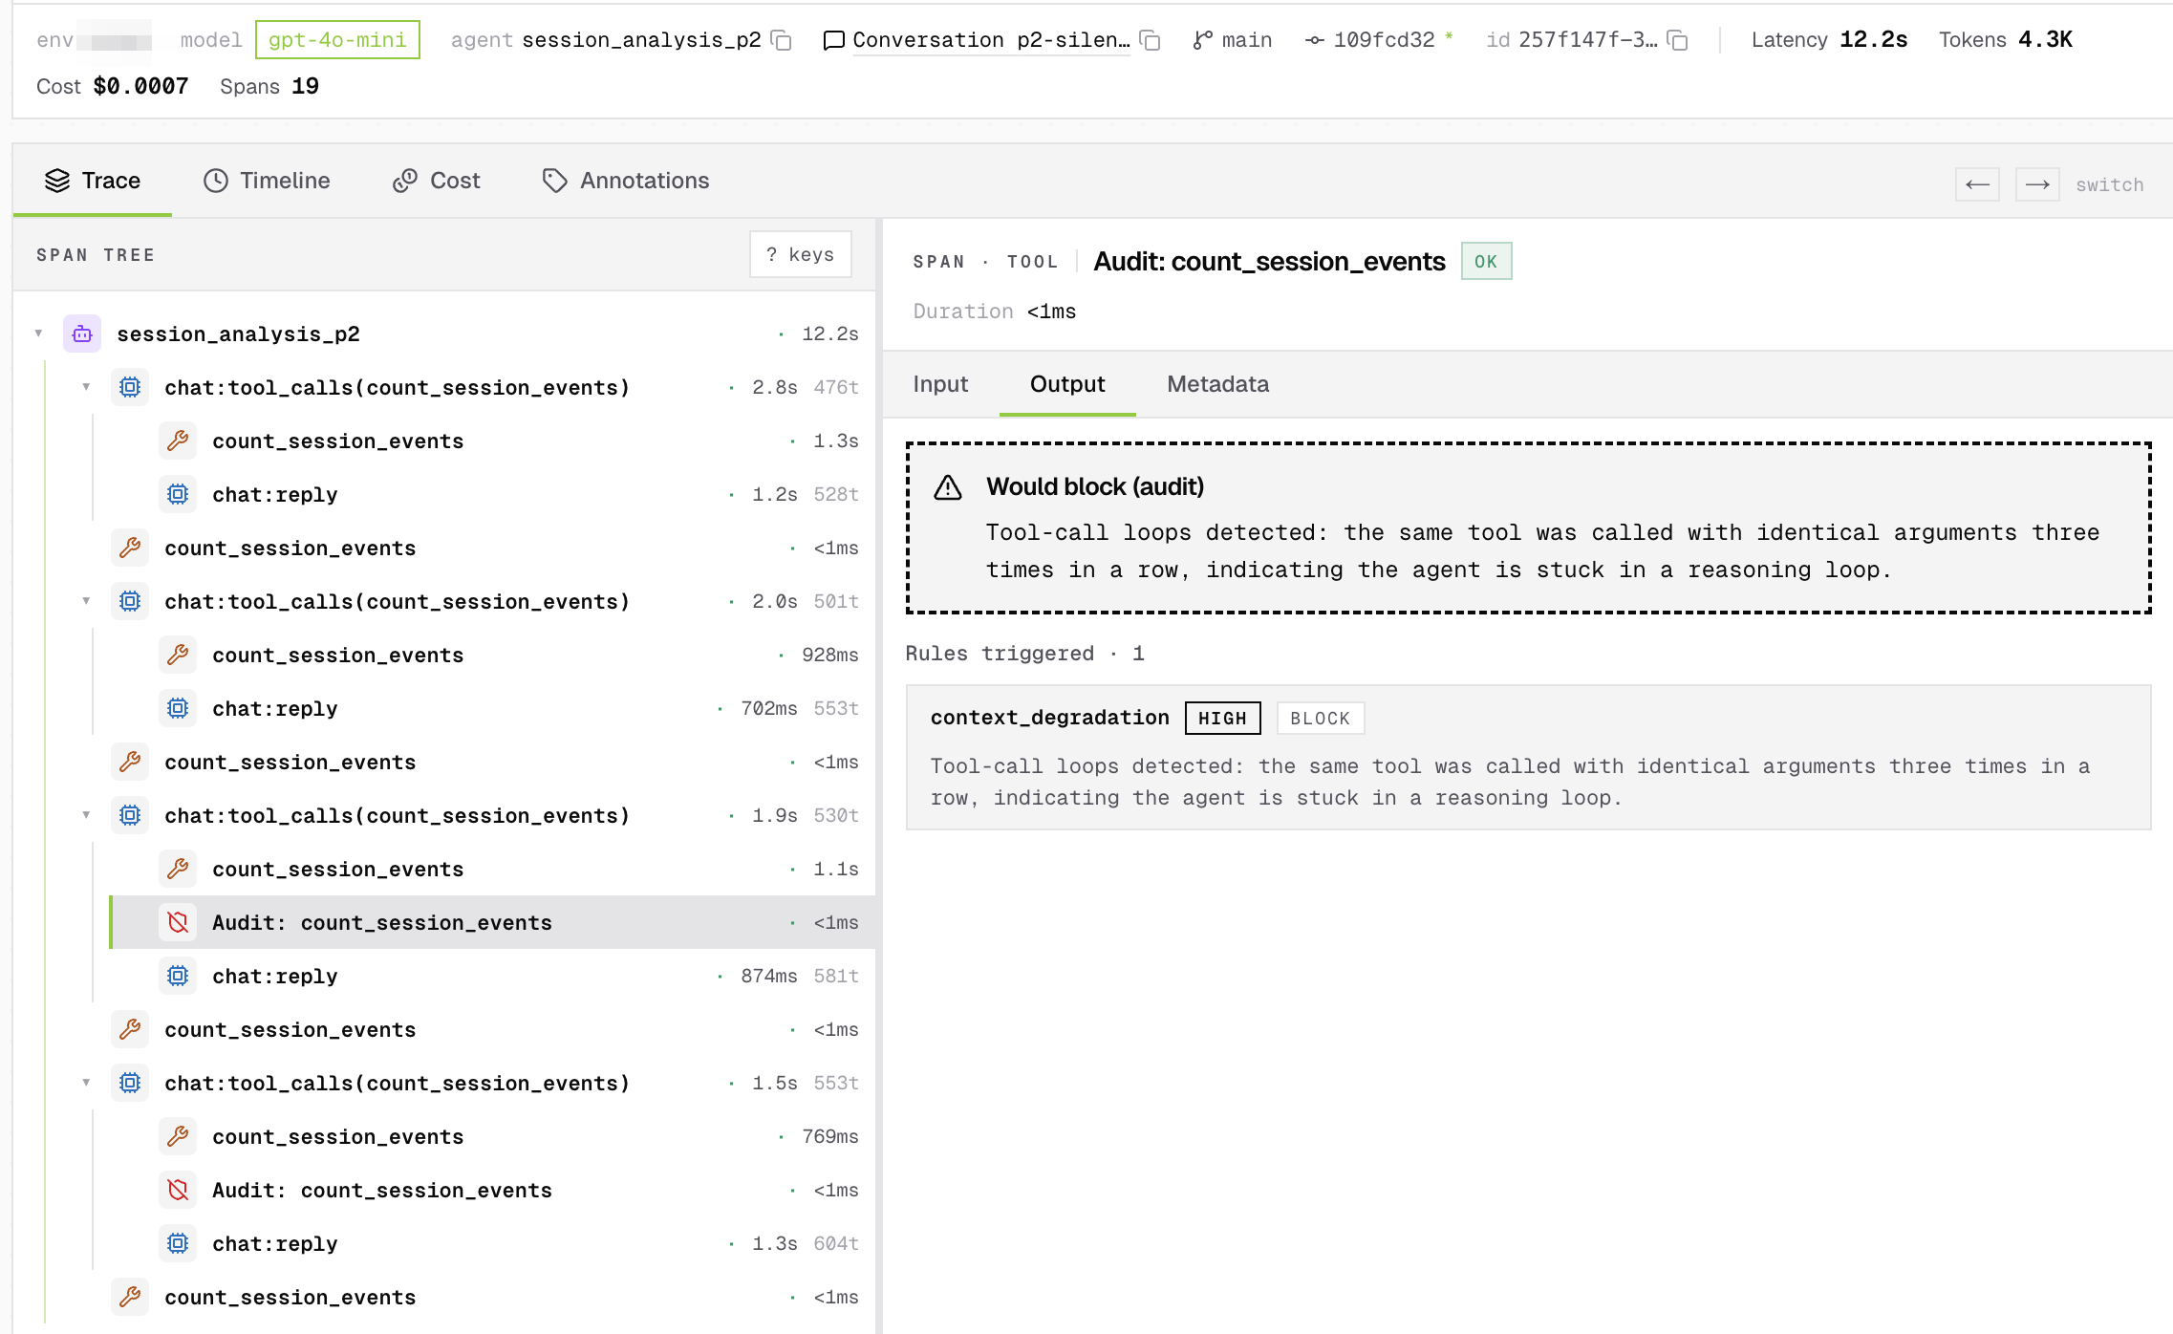Copy the conversation identifier
This screenshot has width=2173, height=1334.
tap(1151, 40)
